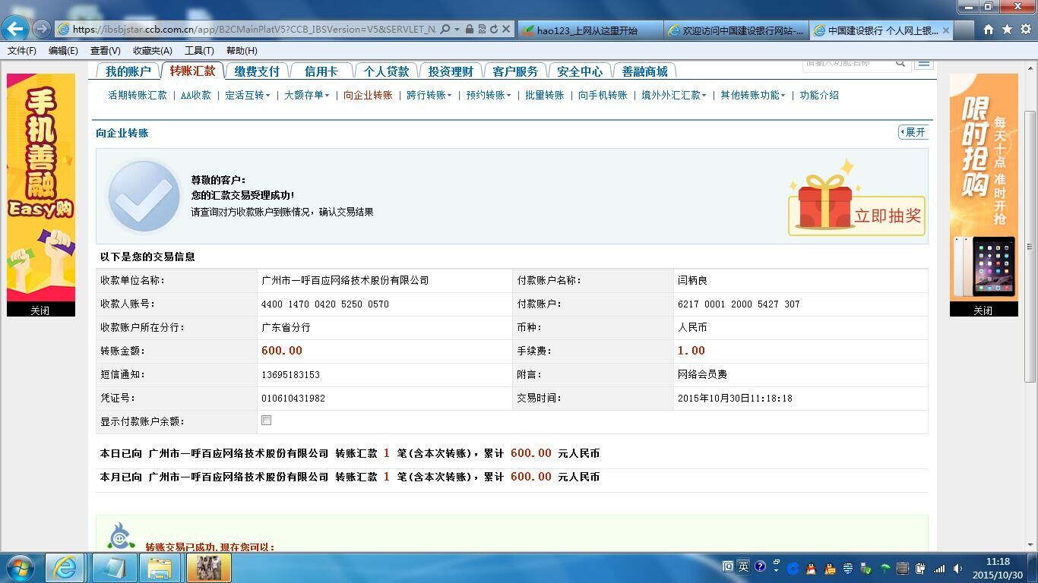Open the 功能介绍 link
The height and width of the screenshot is (583, 1038).
818,96
